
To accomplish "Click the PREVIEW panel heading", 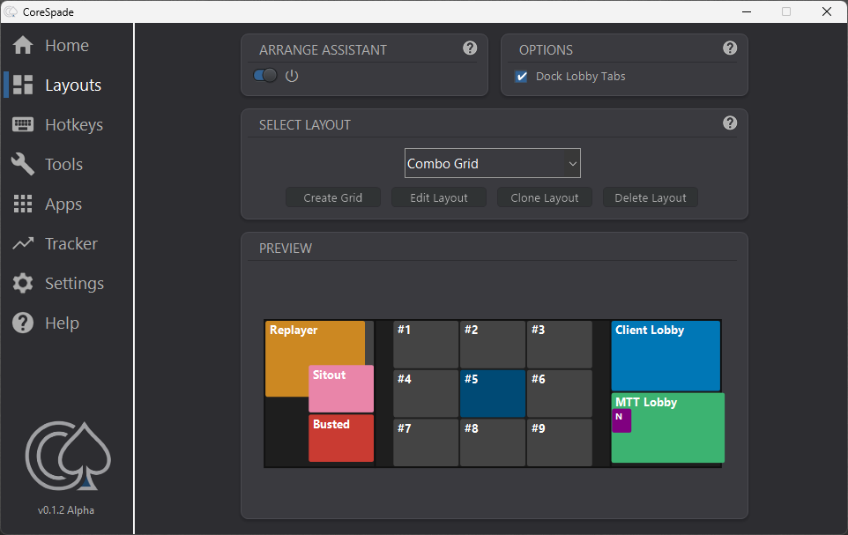I will (286, 249).
